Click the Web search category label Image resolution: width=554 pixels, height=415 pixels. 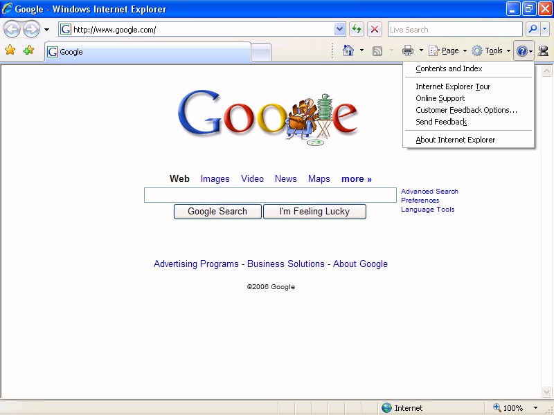179,179
